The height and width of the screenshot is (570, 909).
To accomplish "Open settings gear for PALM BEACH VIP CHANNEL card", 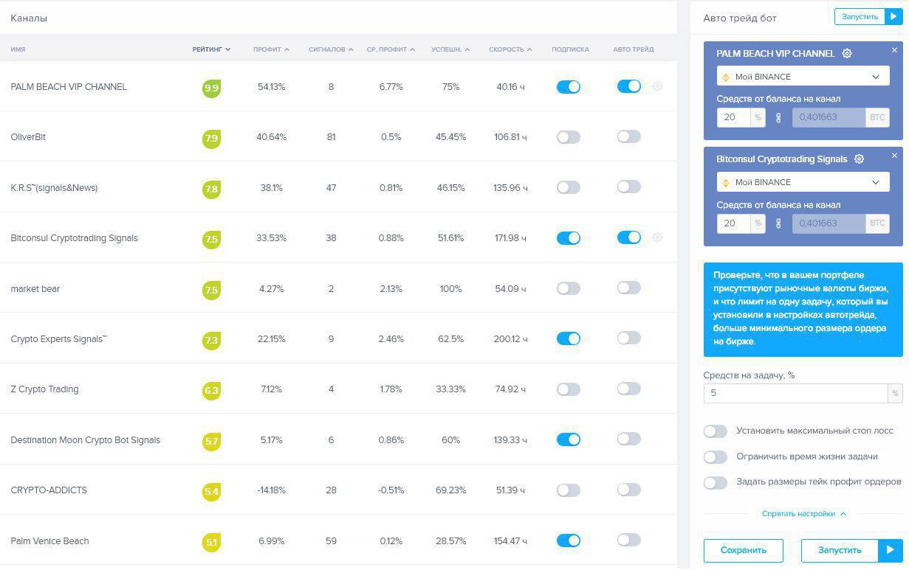I will [847, 53].
